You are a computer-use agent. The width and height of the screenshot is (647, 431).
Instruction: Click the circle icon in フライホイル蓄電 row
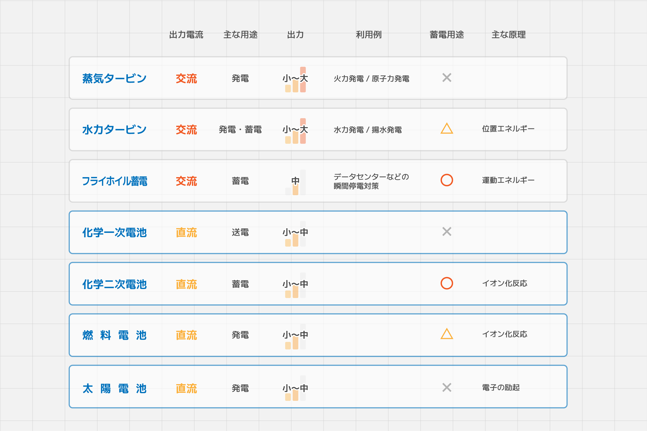(447, 180)
